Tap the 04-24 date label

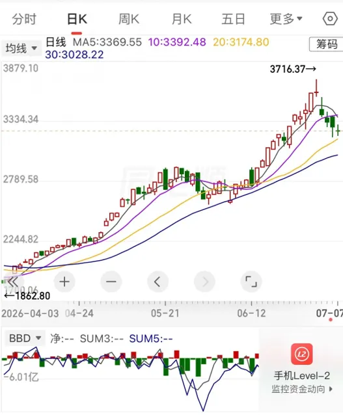coord(79,314)
